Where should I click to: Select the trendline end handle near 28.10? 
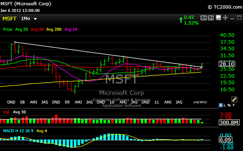202,67
